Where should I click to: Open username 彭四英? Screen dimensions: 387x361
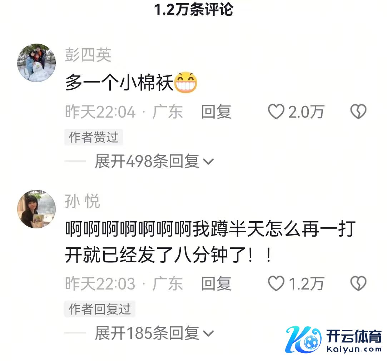[x=88, y=55]
